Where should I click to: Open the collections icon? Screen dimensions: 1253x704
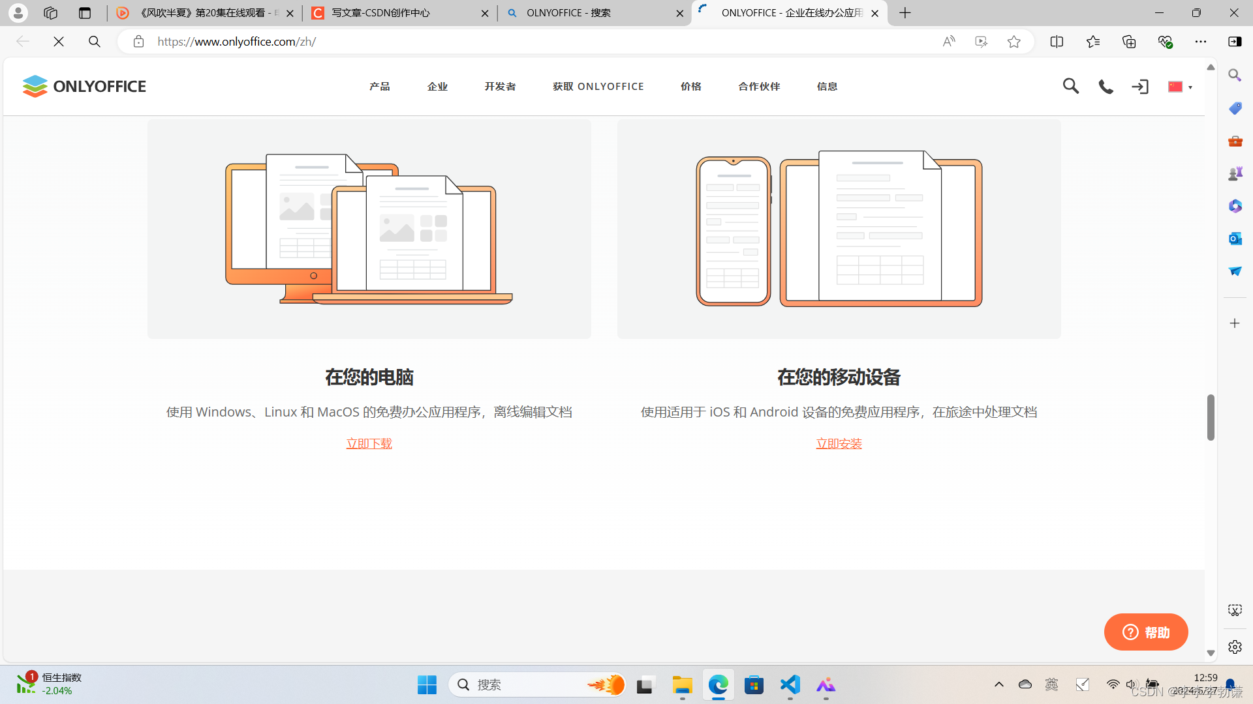pos(1129,42)
